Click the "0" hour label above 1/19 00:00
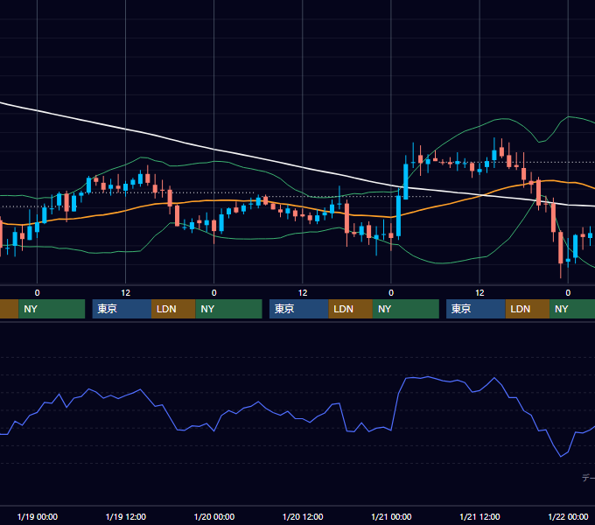595x525 pixels. [37, 293]
